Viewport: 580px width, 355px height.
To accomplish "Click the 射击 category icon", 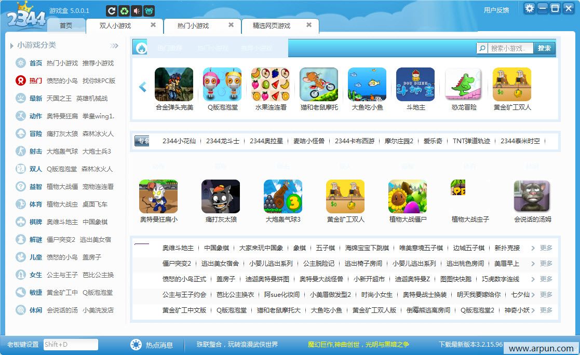I will [21, 151].
